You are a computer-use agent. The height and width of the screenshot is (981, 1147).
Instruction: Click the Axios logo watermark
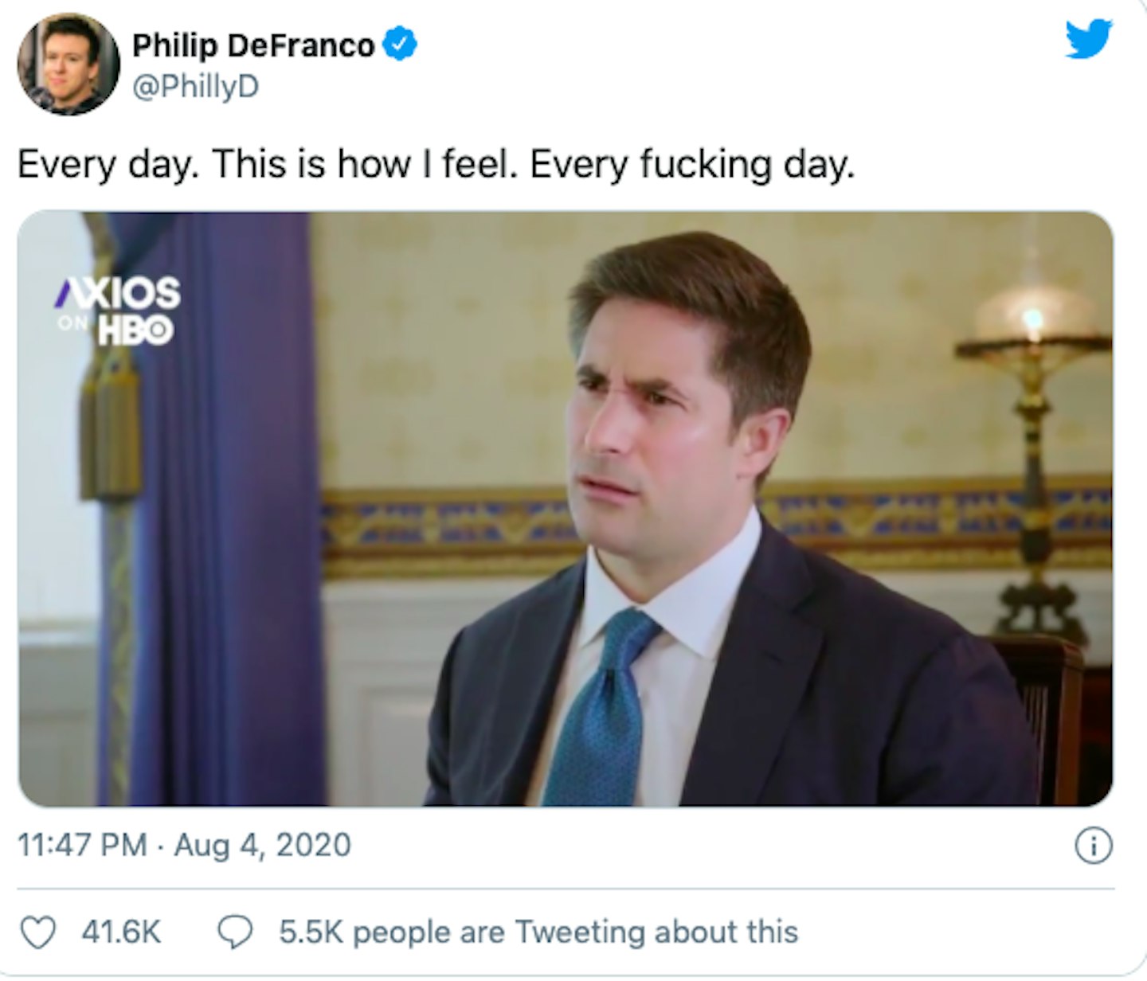pyautogui.click(x=117, y=294)
